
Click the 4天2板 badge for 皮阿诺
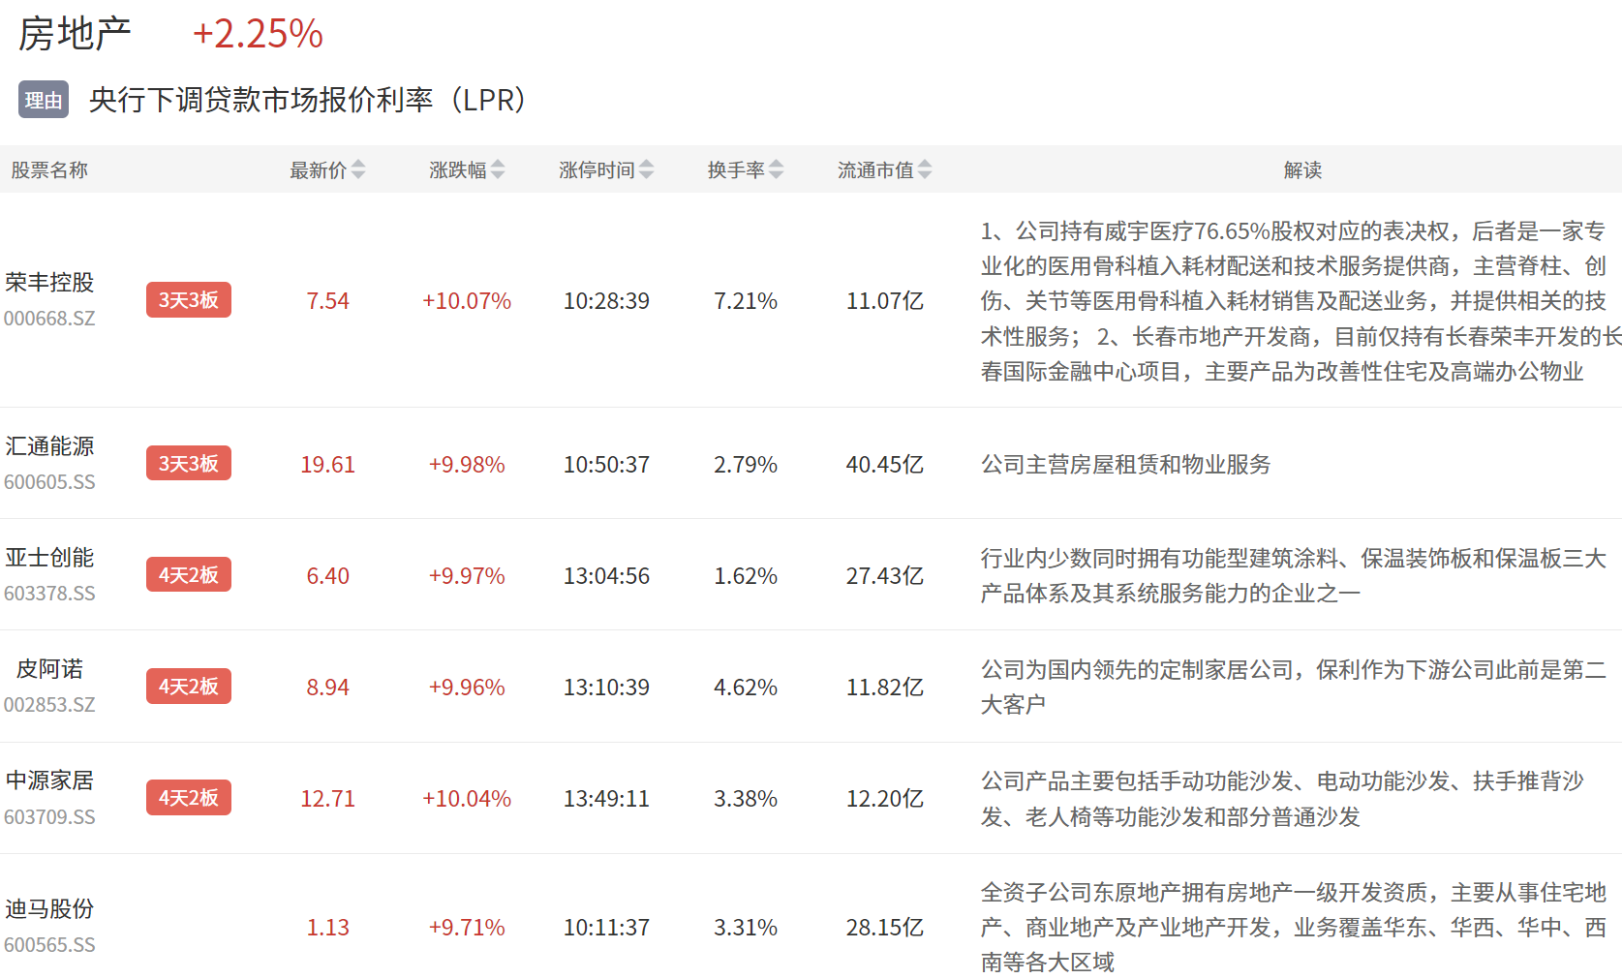tap(189, 687)
